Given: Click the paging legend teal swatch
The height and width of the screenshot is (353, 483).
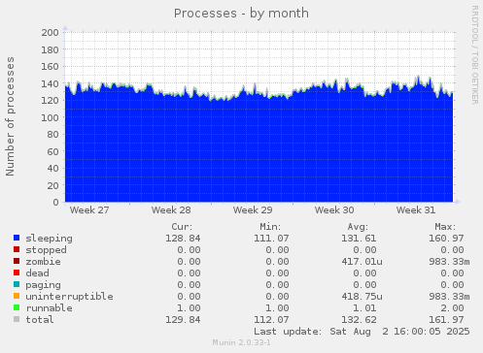Looking at the screenshot, I should click(17, 284).
